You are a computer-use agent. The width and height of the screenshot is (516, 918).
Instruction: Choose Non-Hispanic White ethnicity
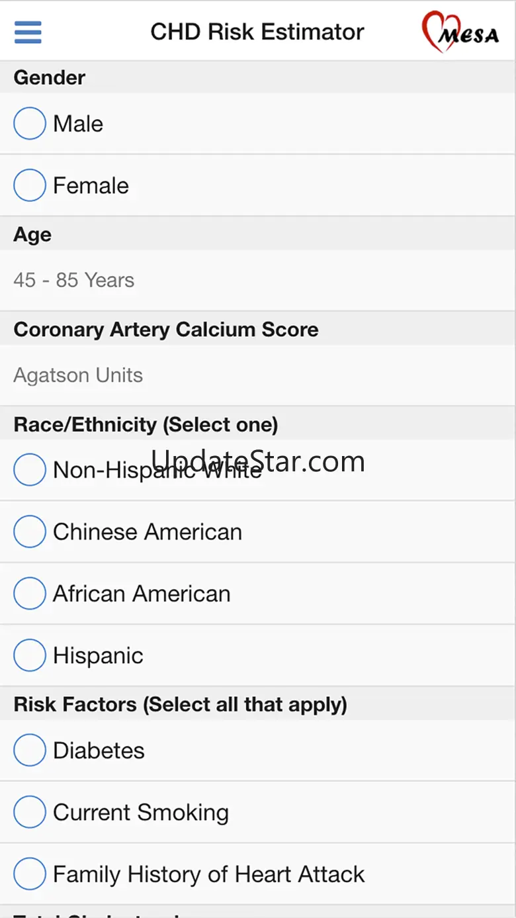[x=30, y=470]
